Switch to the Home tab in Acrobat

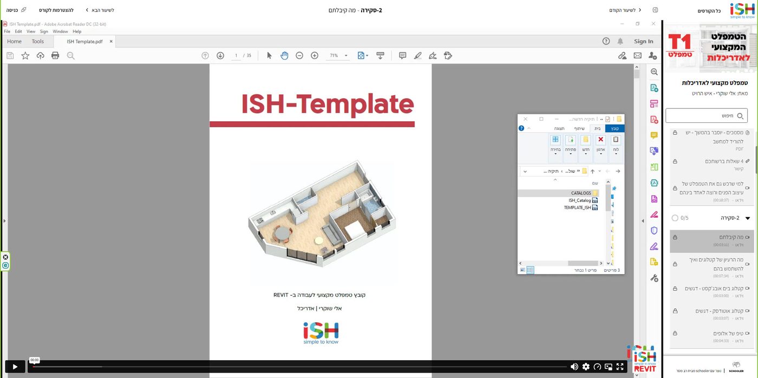pyautogui.click(x=15, y=41)
